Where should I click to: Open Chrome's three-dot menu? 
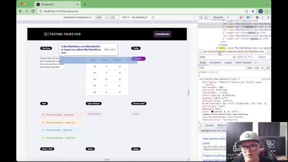point(267,11)
